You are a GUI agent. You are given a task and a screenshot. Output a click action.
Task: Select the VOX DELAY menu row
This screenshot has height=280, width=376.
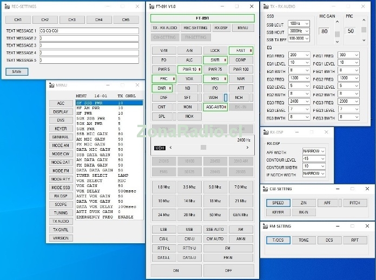(109, 191)
